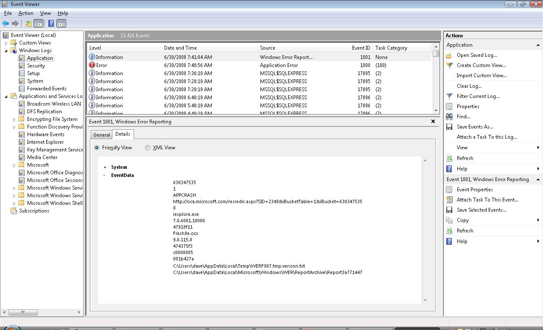Select the XML View radio button
This screenshot has height=330, width=543.
click(x=148, y=148)
